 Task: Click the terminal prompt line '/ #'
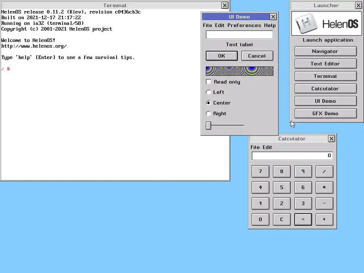[x=6, y=69]
